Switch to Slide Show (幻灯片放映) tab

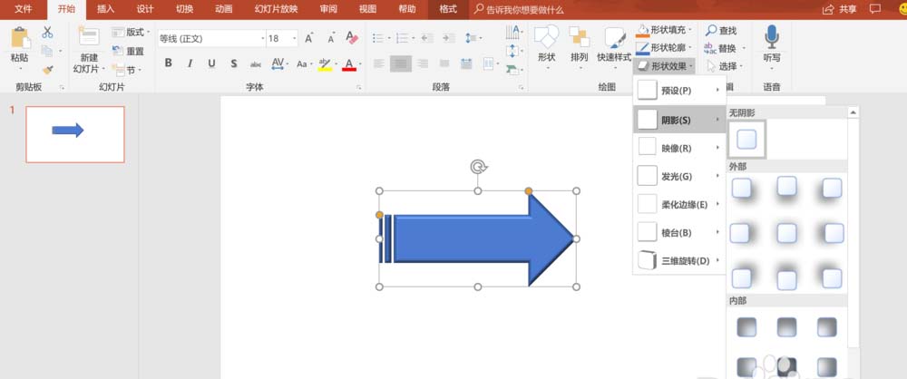click(x=276, y=9)
